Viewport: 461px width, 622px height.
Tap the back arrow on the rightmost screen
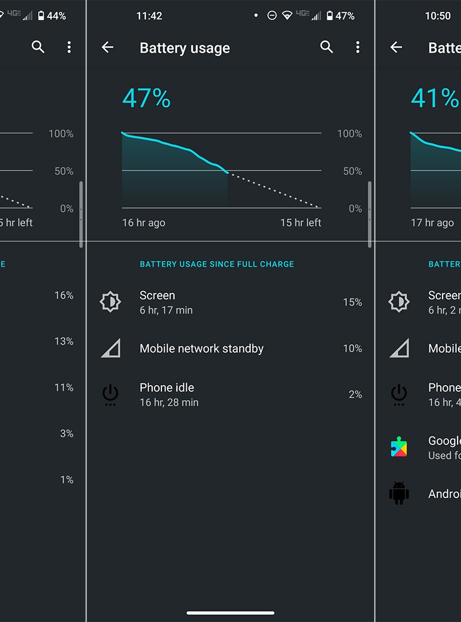click(x=396, y=47)
